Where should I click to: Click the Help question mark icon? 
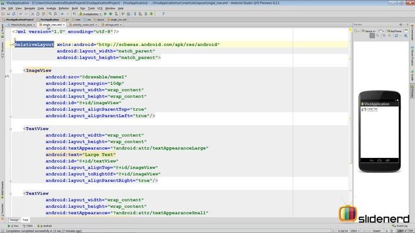click(163, 14)
